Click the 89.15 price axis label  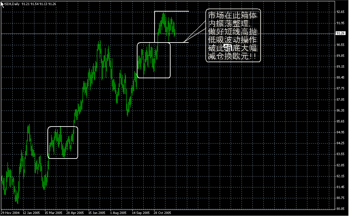tap(340, 66)
